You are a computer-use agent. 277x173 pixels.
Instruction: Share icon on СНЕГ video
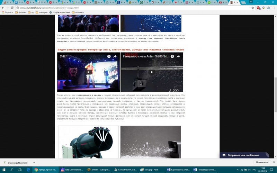(115, 56)
